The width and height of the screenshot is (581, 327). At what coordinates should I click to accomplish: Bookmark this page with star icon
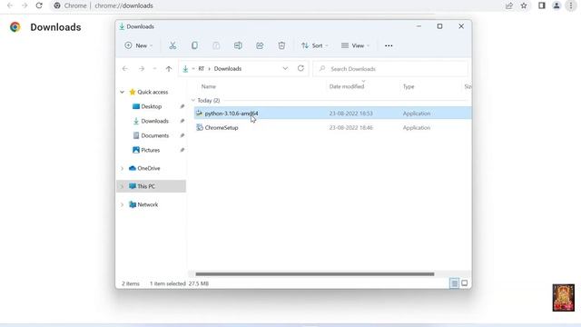(x=524, y=5)
